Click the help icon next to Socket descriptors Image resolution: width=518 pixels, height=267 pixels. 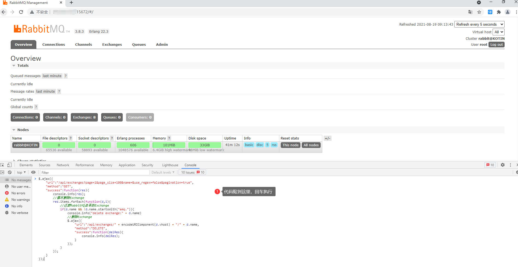pyautogui.click(x=112, y=138)
